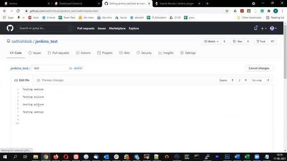This screenshot has width=287, height=161.
Task: Open the notifications bell icon
Action: coord(256,28)
